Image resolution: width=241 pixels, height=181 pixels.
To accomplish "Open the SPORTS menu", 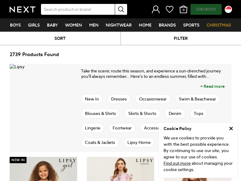I will [191, 25].
